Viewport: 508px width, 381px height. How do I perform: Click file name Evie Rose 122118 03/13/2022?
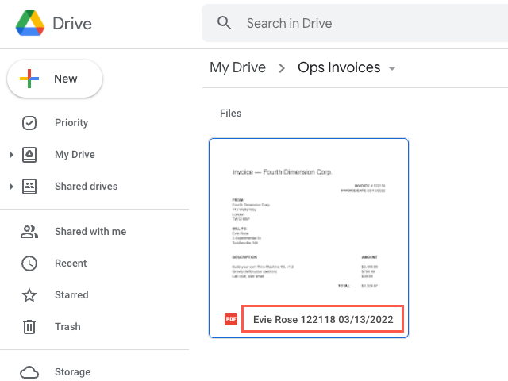point(323,319)
